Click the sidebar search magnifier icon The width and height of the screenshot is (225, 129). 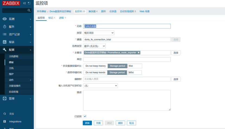[x=29, y=11]
